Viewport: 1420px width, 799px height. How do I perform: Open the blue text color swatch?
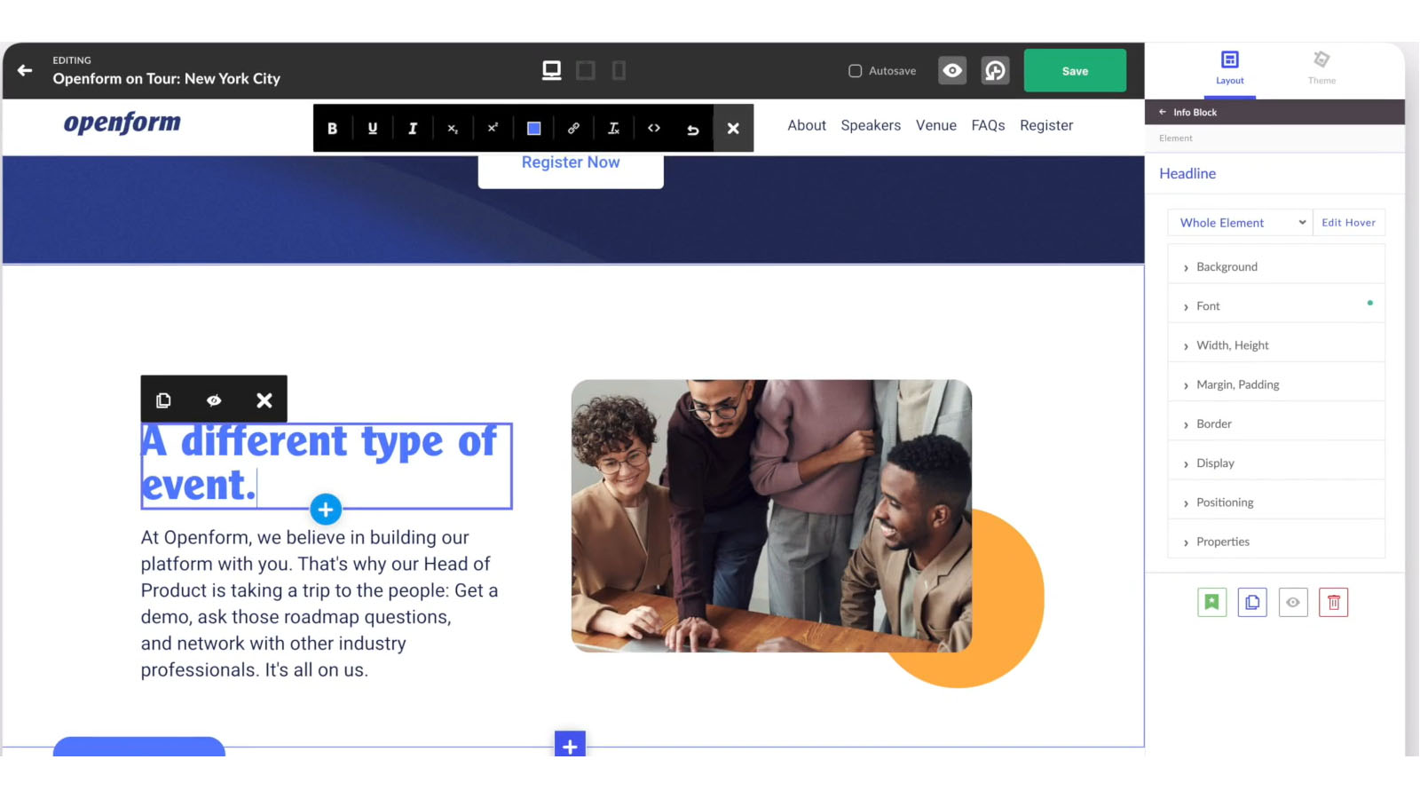[x=533, y=128]
